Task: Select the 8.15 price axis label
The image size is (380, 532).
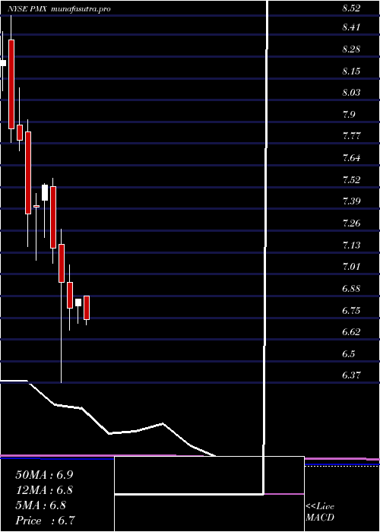Action: 351,71
